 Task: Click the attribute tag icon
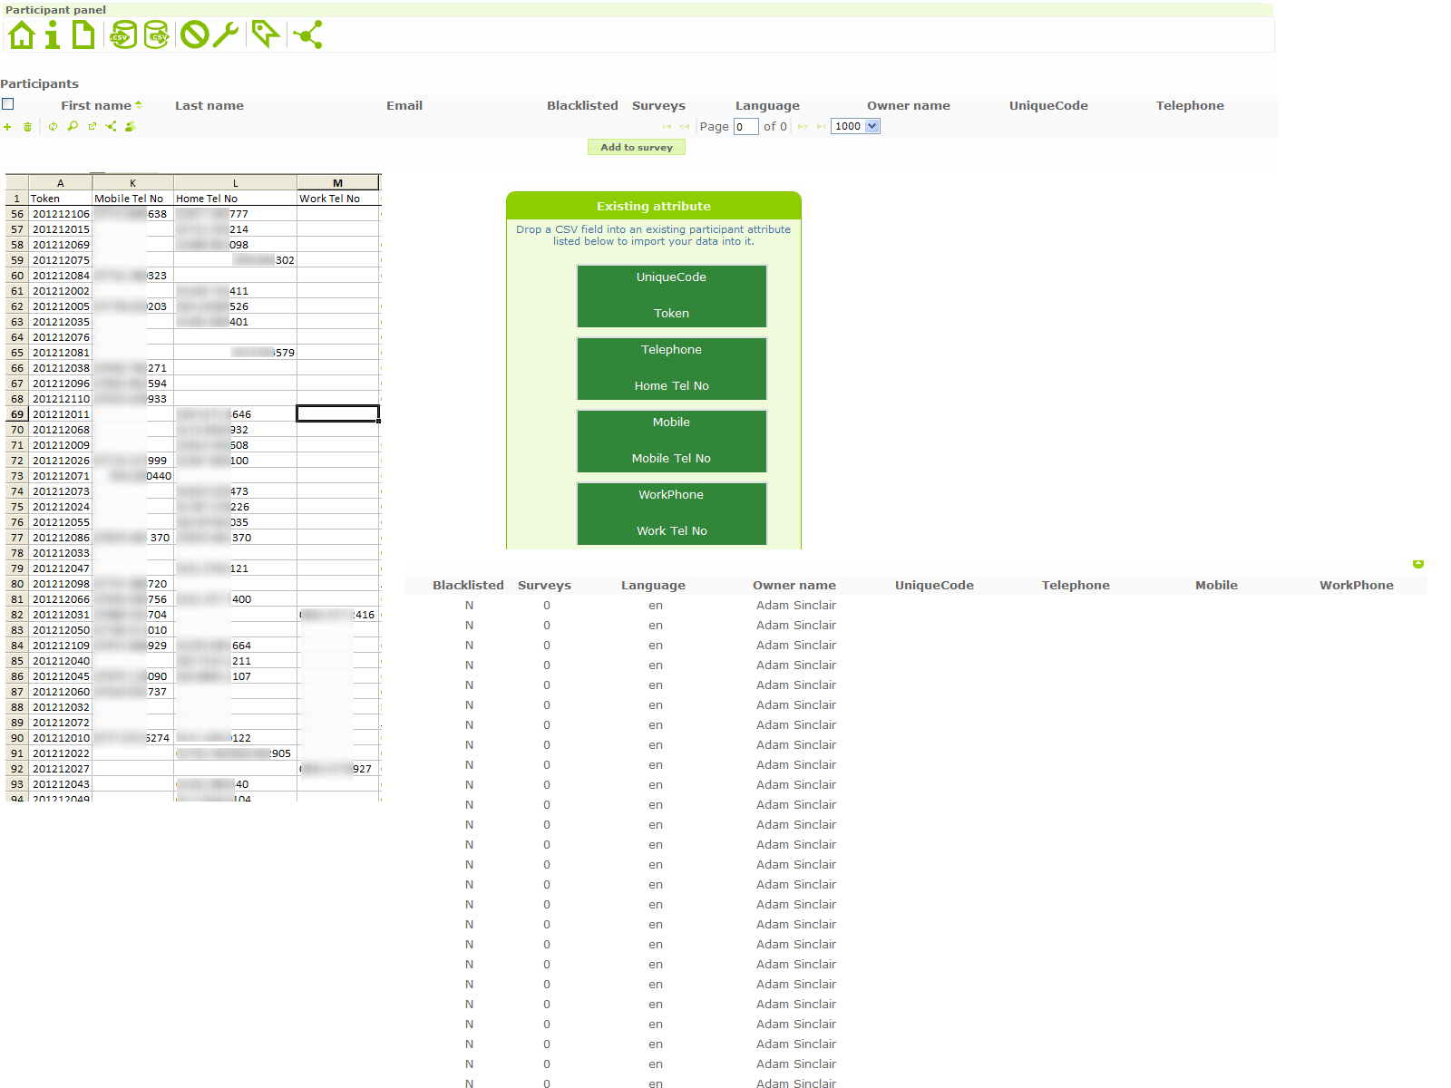coord(265,35)
